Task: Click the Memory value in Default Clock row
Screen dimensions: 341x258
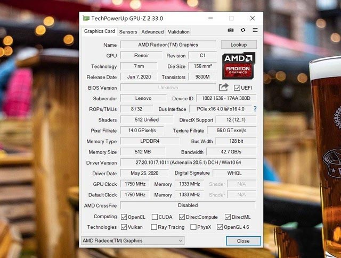Action: pos(190,194)
